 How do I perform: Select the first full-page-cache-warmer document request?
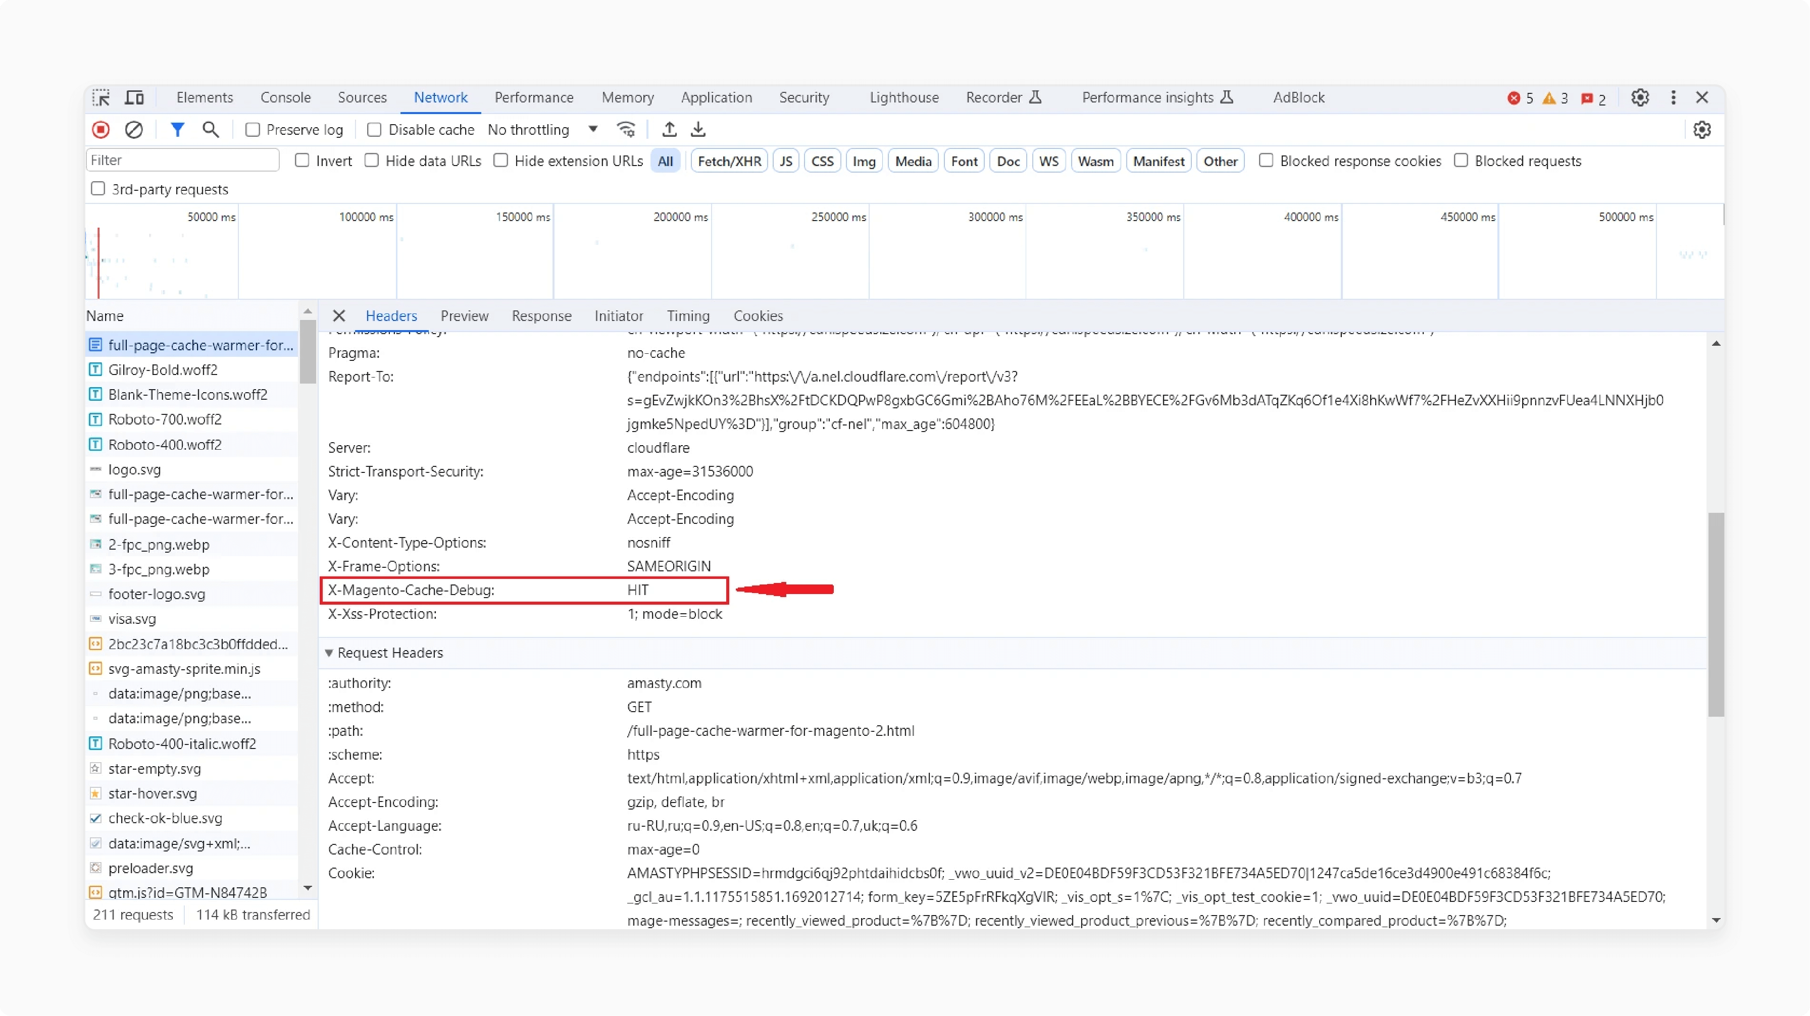pyautogui.click(x=191, y=345)
